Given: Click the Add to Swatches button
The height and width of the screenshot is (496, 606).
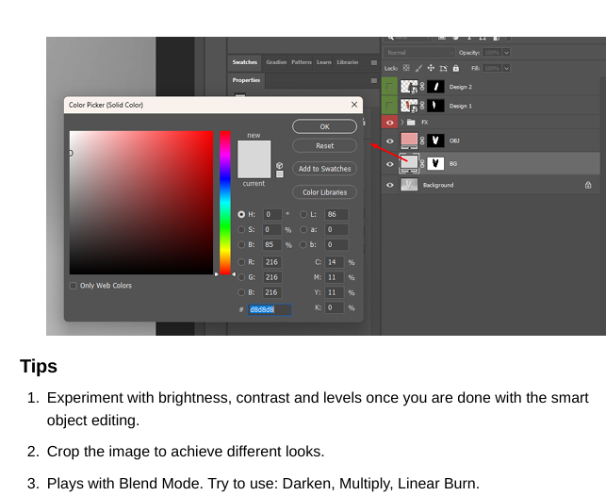Looking at the screenshot, I should click(x=324, y=169).
